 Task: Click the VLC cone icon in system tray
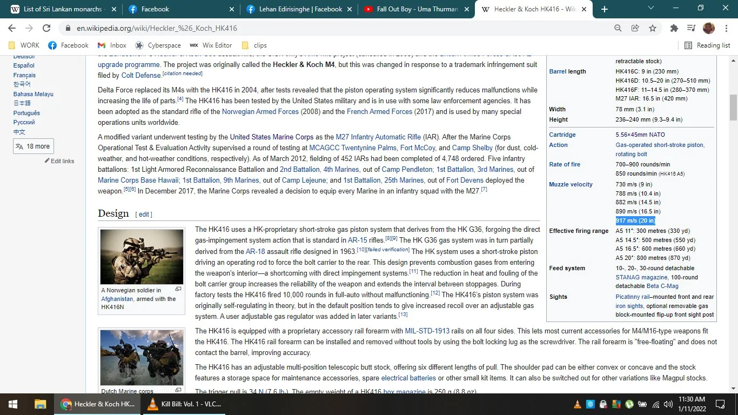(577, 404)
